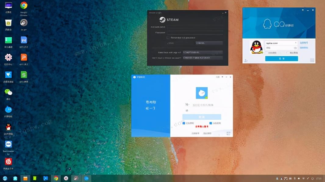Launch NetEase Cloud Music from the desktop
This screenshot has width=325, height=182.
pos(8,161)
